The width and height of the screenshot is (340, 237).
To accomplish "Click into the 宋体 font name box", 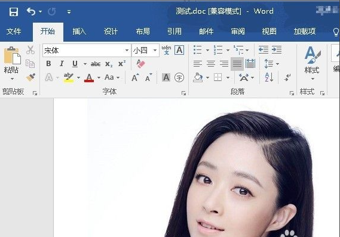I will 83,51.
